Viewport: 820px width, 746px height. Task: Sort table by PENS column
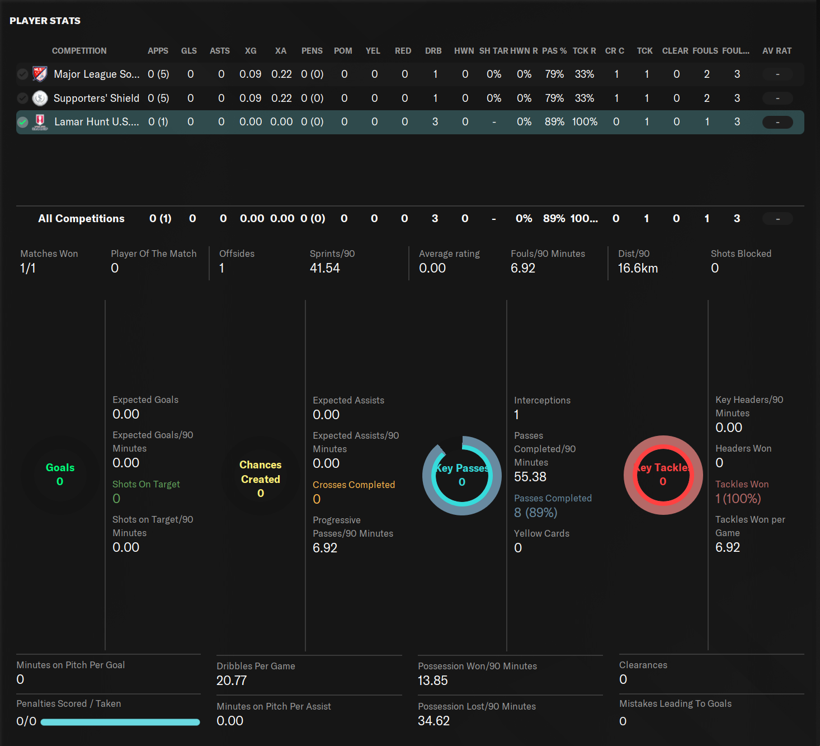(x=312, y=51)
